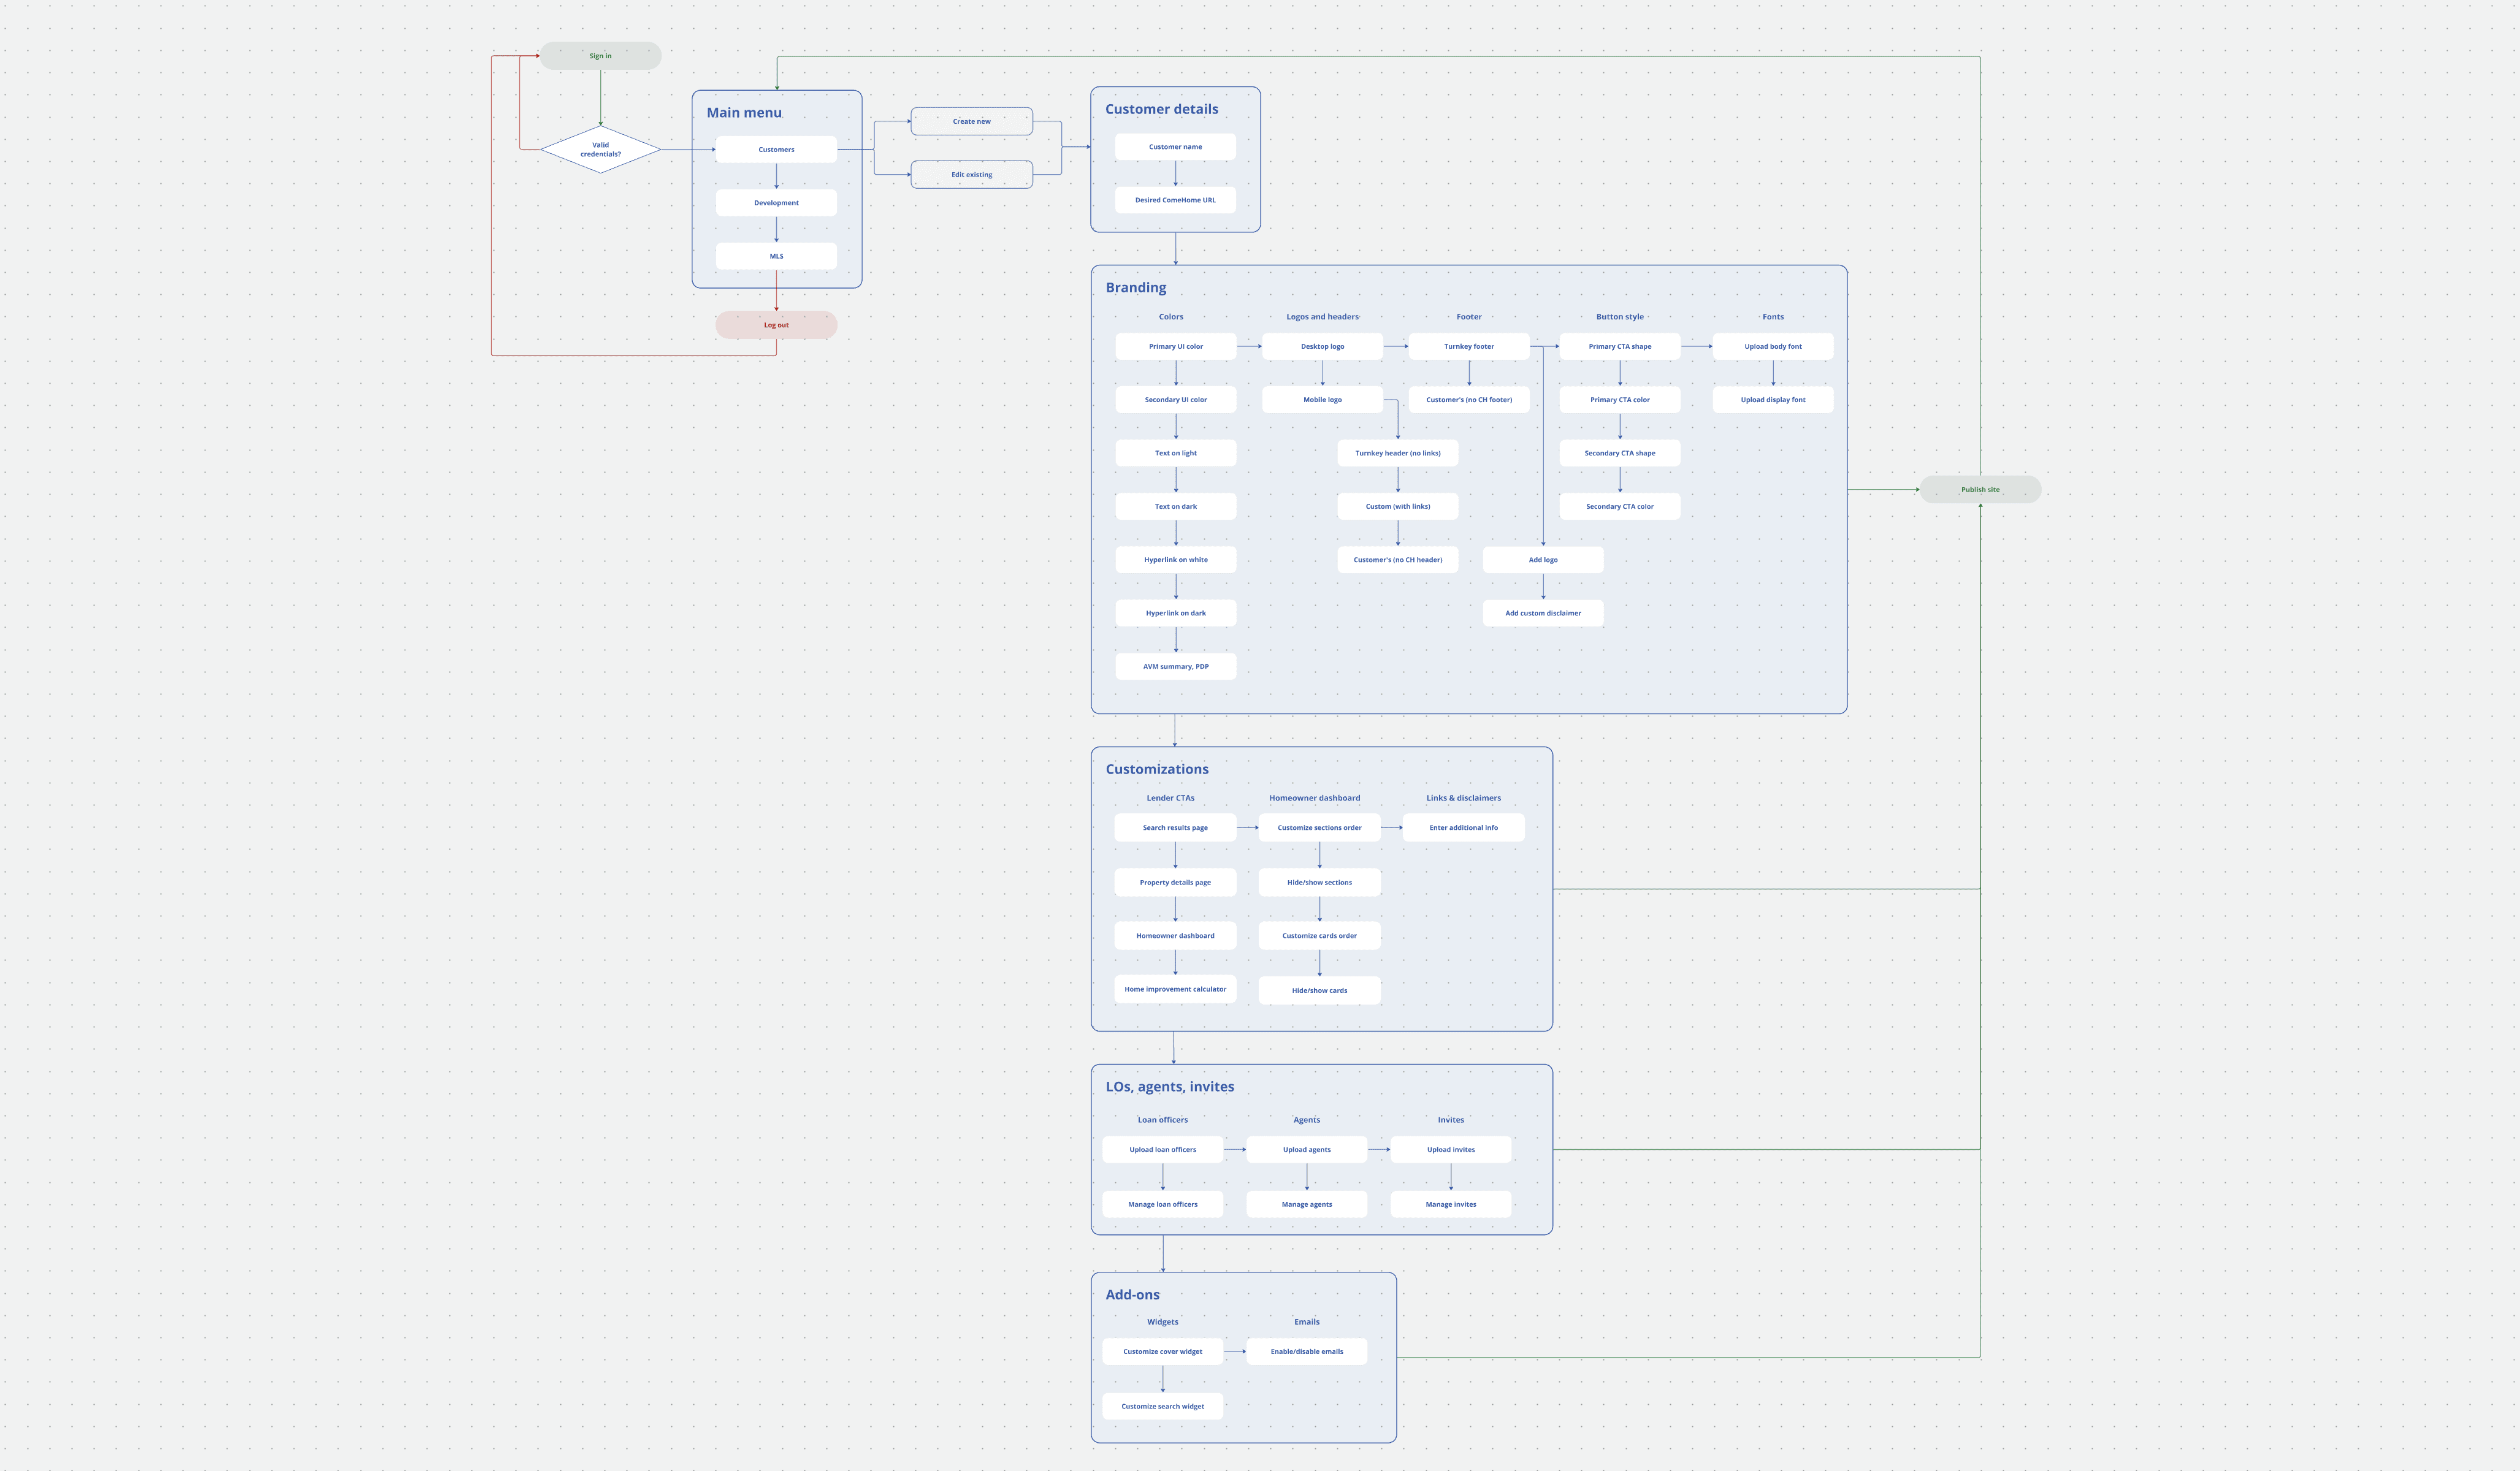Click the Desired ComeHome URL box

click(x=1175, y=200)
